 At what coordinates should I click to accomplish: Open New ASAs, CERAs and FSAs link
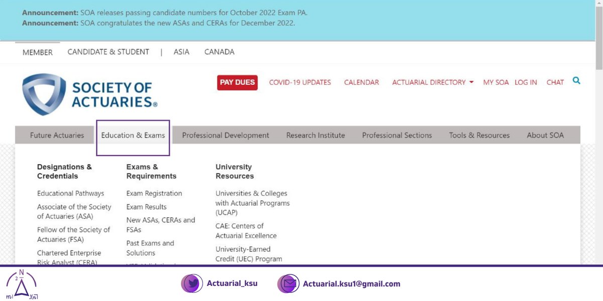coord(161,225)
